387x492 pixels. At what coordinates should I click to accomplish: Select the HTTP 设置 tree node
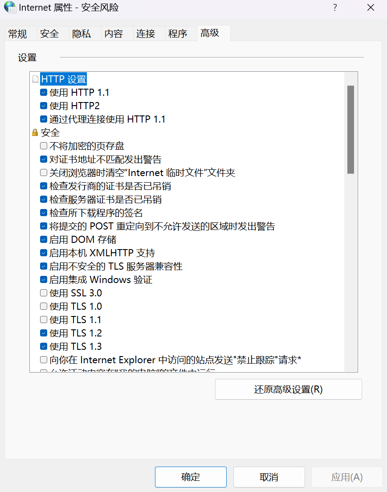click(x=63, y=79)
